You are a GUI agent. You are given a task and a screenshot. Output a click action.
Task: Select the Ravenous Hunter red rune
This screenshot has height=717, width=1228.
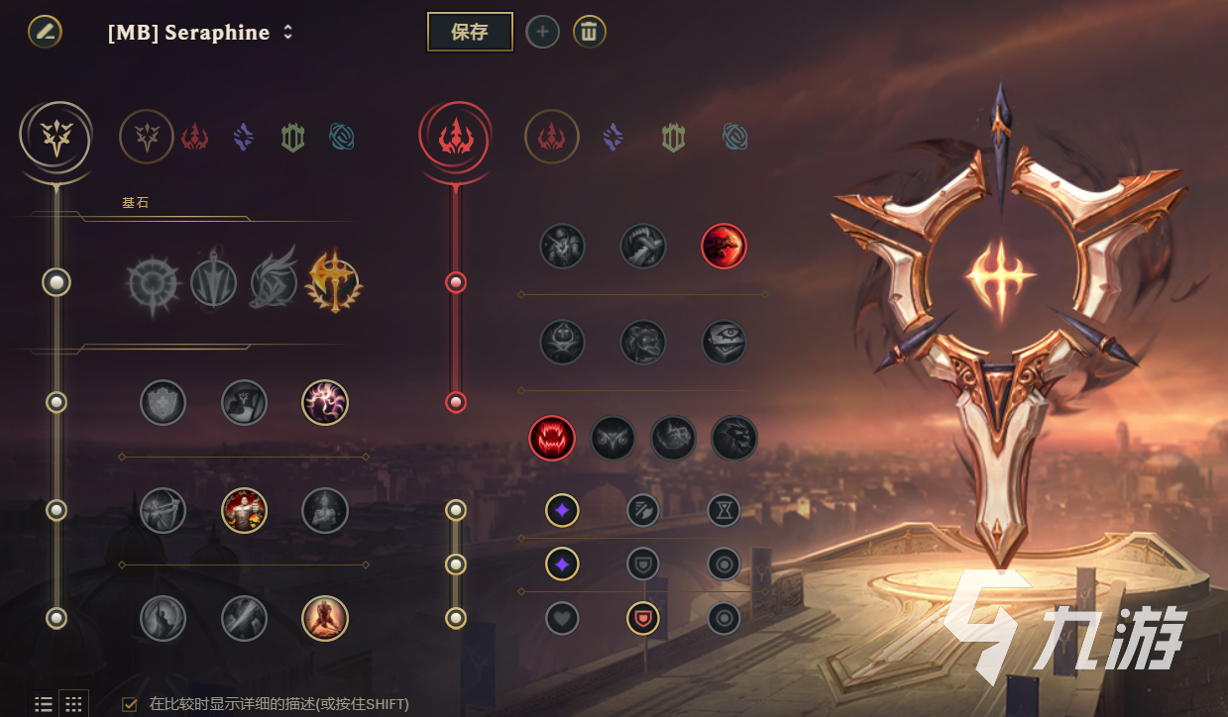553,438
